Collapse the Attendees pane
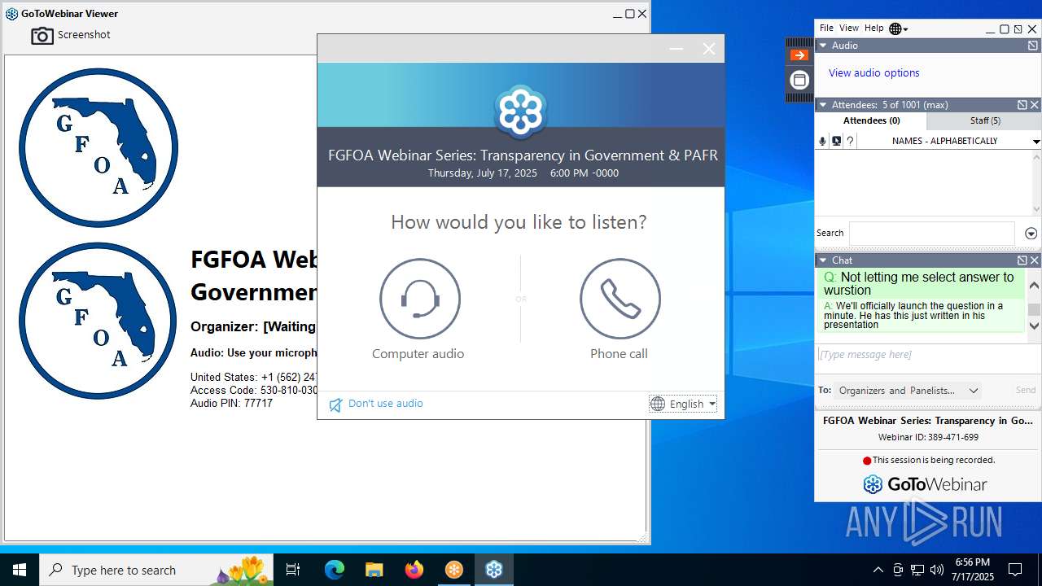The width and height of the screenshot is (1042, 586). [x=823, y=105]
